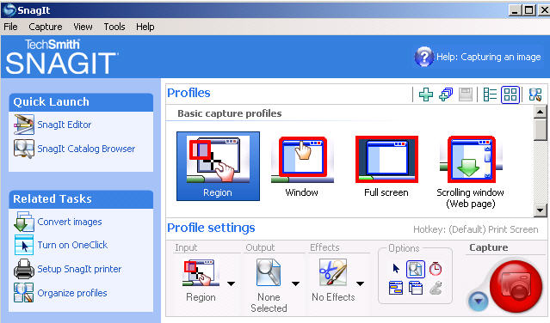Click the No Effects scissors-and-brush icon
Viewport: 550px width, 323px height.
point(332,272)
